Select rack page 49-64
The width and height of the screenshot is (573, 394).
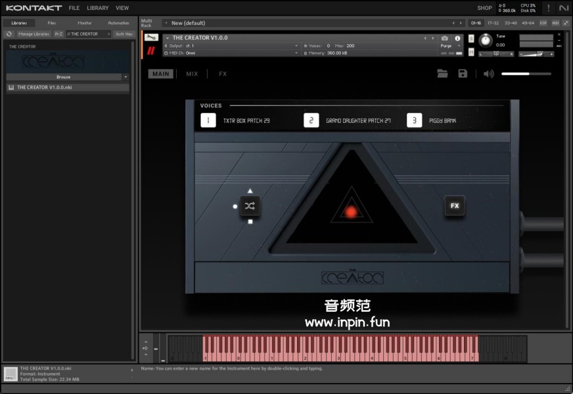[x=528, y=23]
